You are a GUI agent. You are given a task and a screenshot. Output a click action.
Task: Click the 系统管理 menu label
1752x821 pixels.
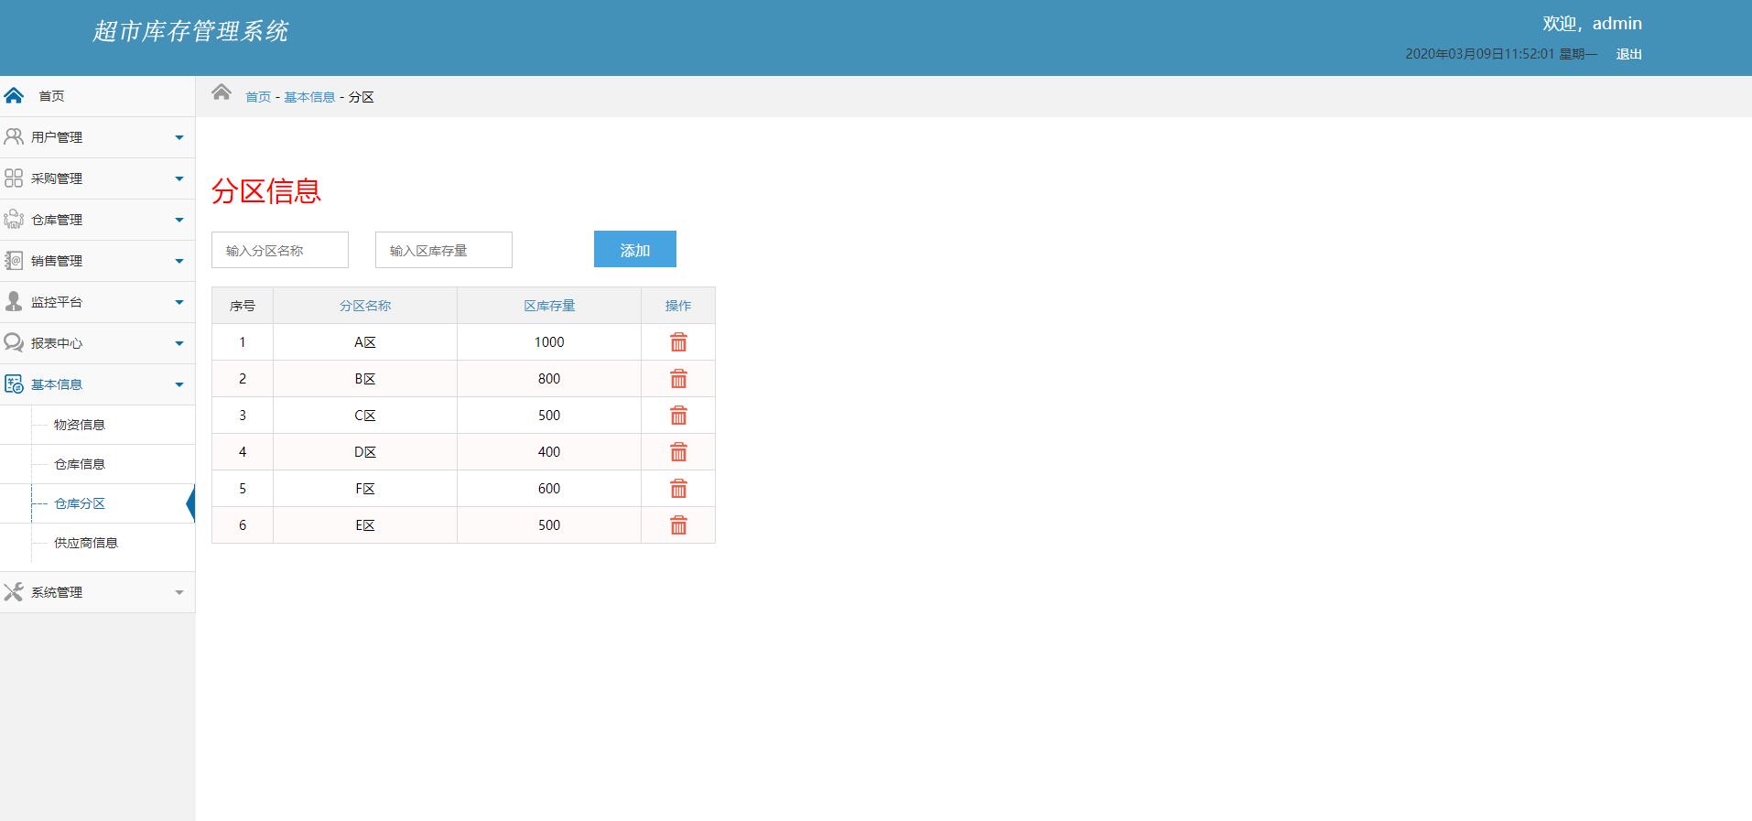pyautogui.click(x=57, y=592)
